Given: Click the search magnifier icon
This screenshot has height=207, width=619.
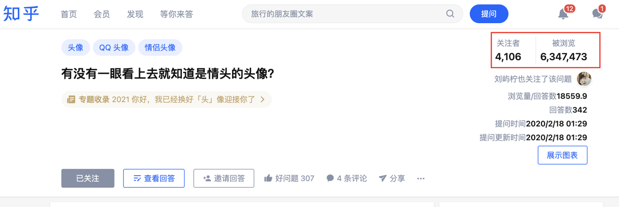Looking at the screenshot, I should (450, 14).
